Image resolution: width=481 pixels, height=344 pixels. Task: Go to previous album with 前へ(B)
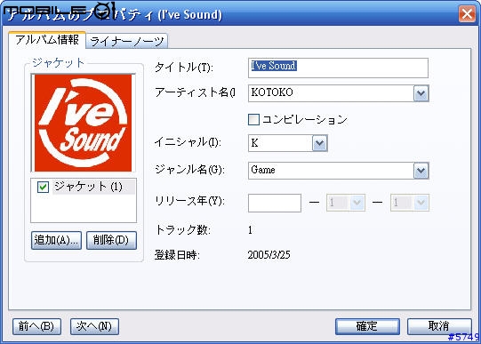[36, 326]
